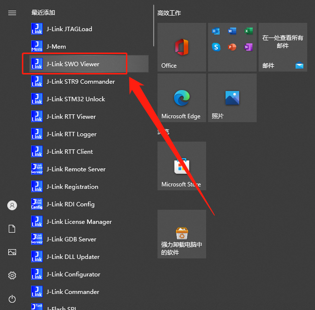Launch J-Link STM32 Unlock
The height and width of the screenshot is (310, 315).
click(89, 99)
